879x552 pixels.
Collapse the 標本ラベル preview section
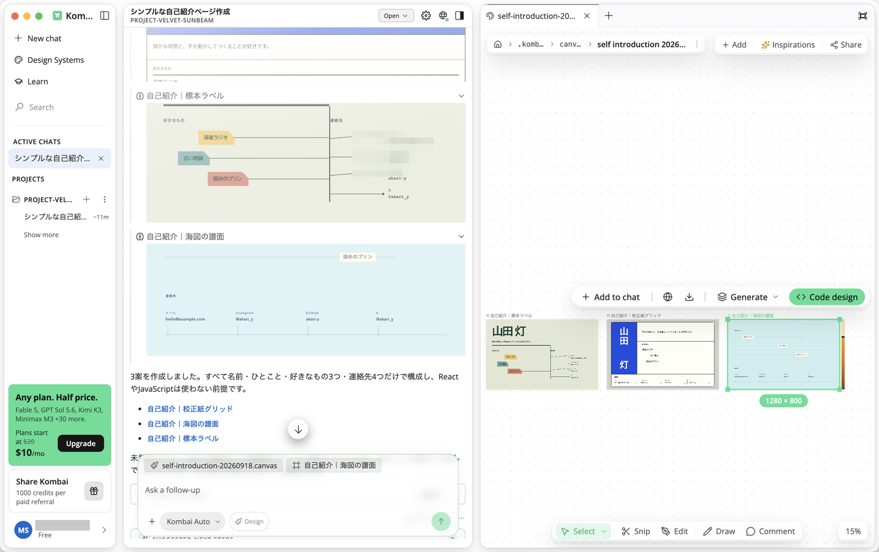click(461, 96)
